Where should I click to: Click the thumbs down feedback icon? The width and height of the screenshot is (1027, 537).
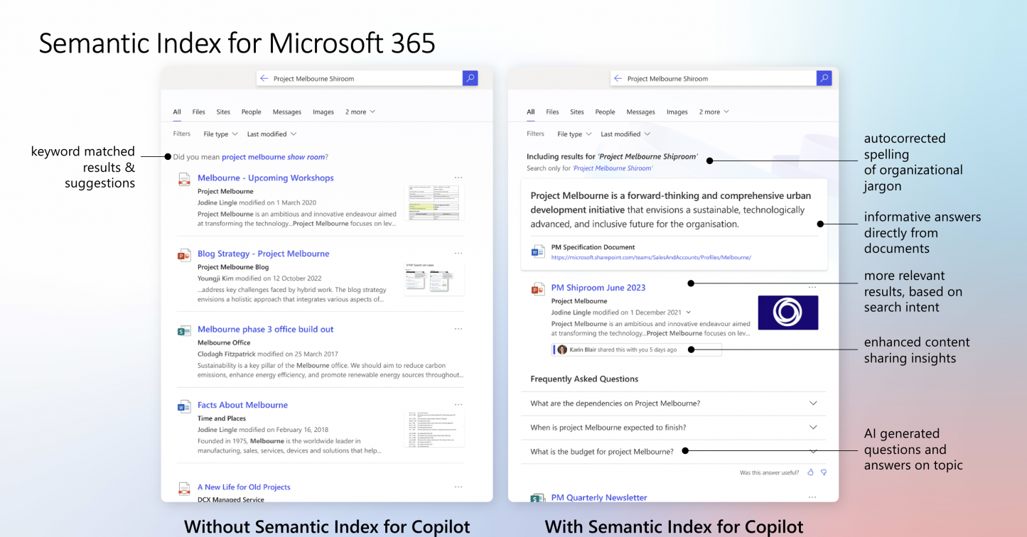(824, 472)
